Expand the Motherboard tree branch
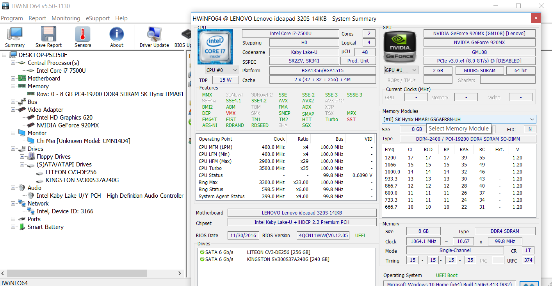The image size is (552, 286). tap(13, 79)
